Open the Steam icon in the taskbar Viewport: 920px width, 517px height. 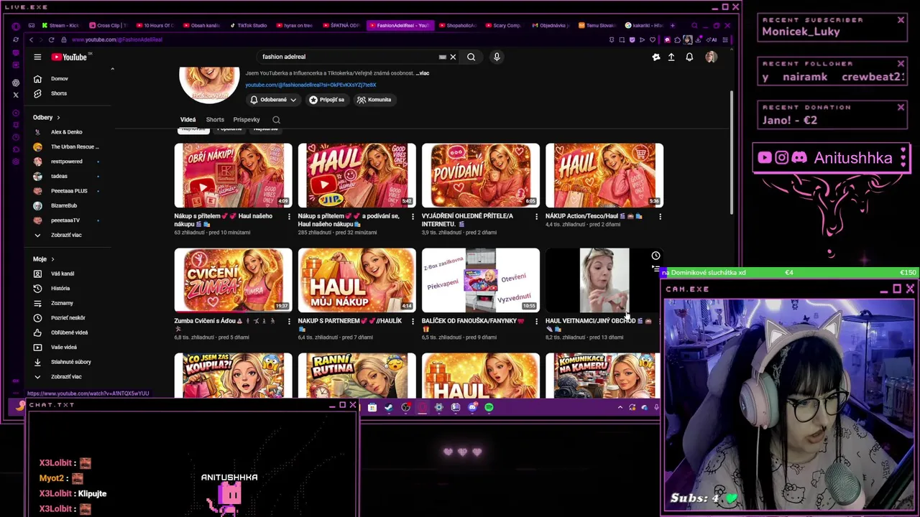coord(389,408)
